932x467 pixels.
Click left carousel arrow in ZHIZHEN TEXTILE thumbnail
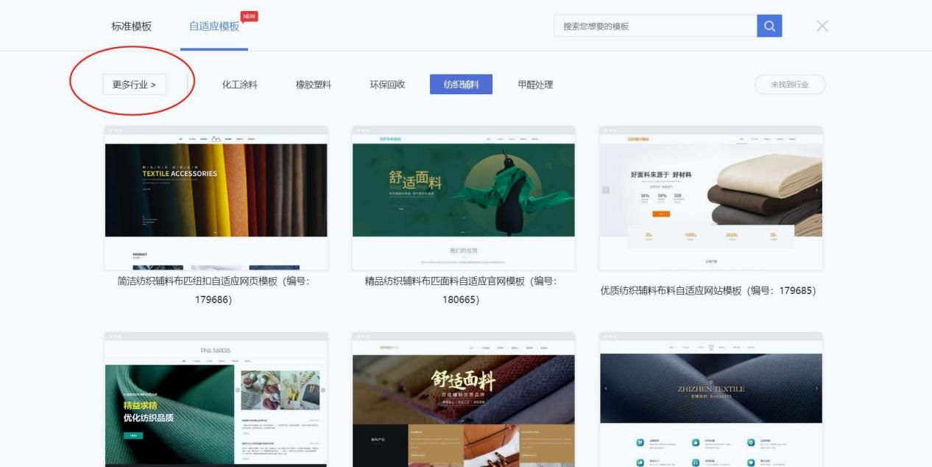[606, 388]
